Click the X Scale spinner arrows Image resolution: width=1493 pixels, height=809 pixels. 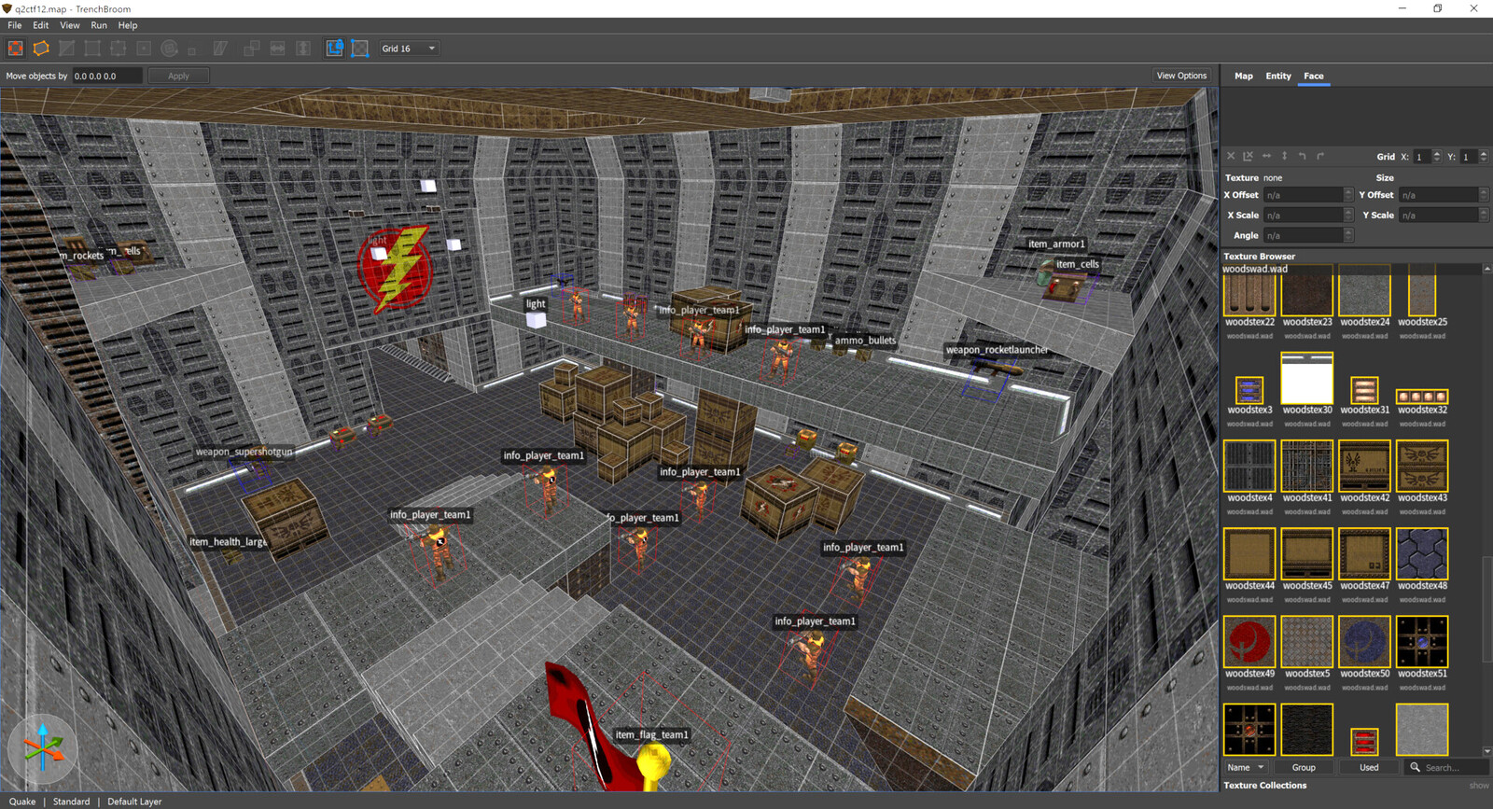click(1348, 215)
